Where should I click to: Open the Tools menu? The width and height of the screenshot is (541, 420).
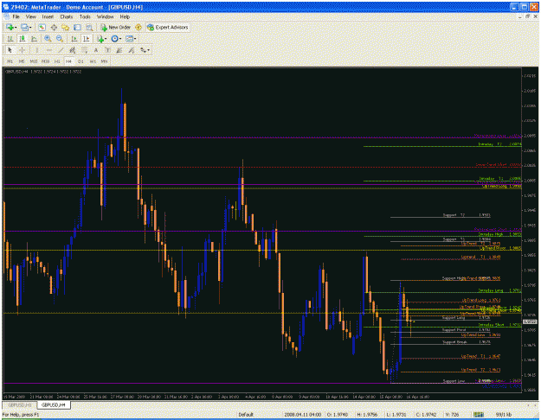(85, 16)
